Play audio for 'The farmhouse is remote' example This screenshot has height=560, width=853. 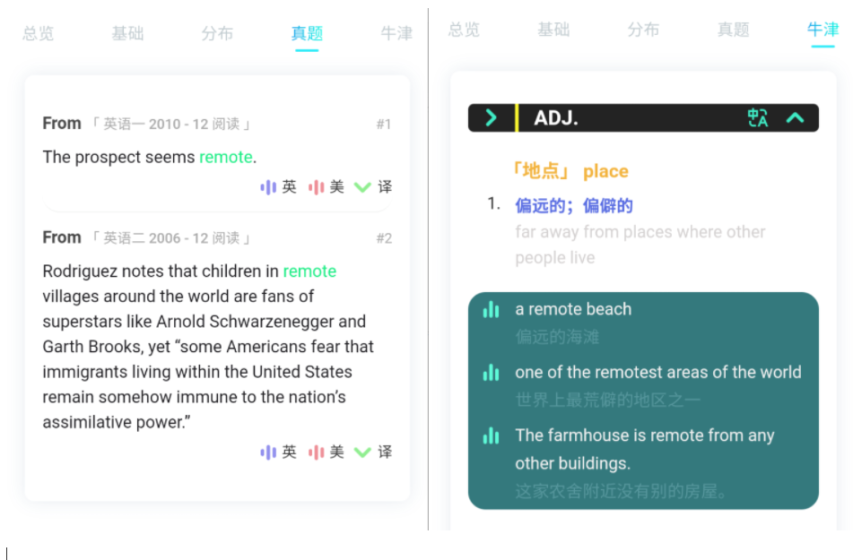491,435
